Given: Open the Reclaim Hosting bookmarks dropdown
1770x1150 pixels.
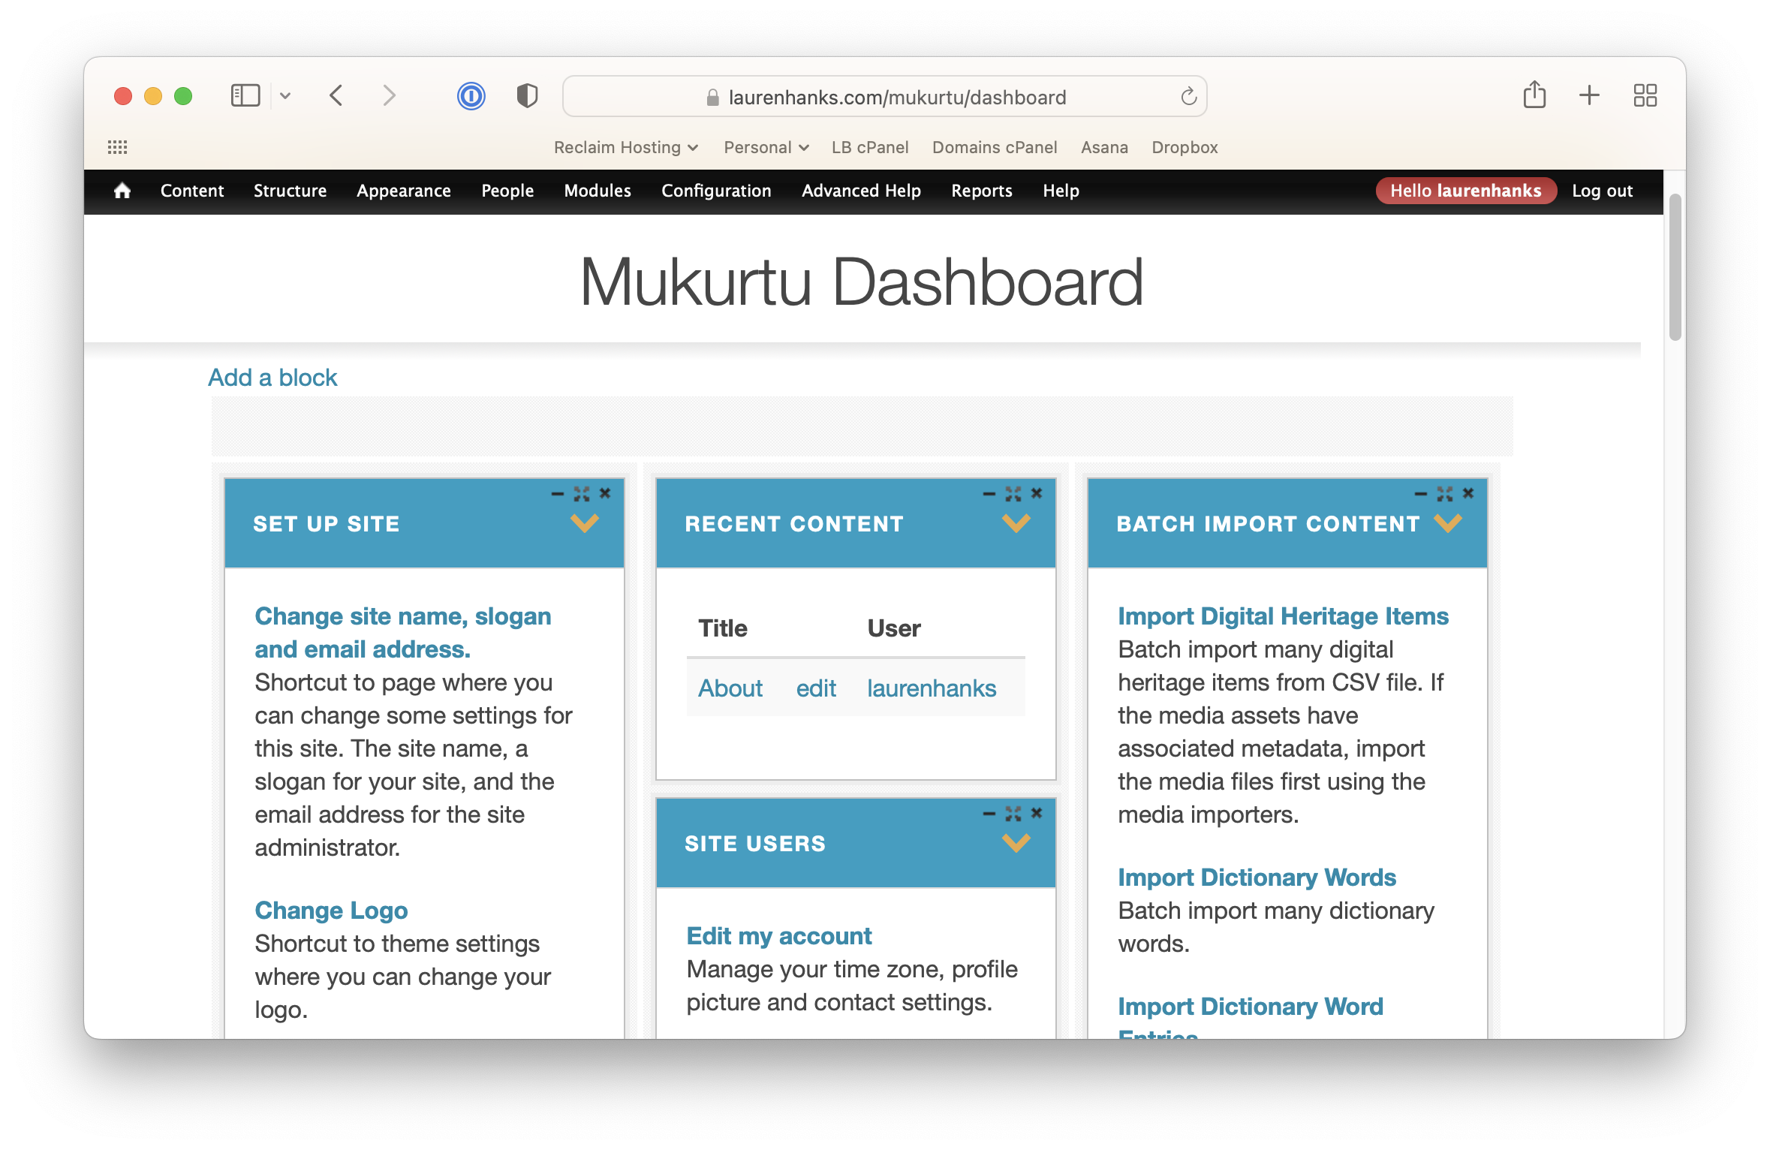Looking at the screenshot, I should click(x=626, y=147).
